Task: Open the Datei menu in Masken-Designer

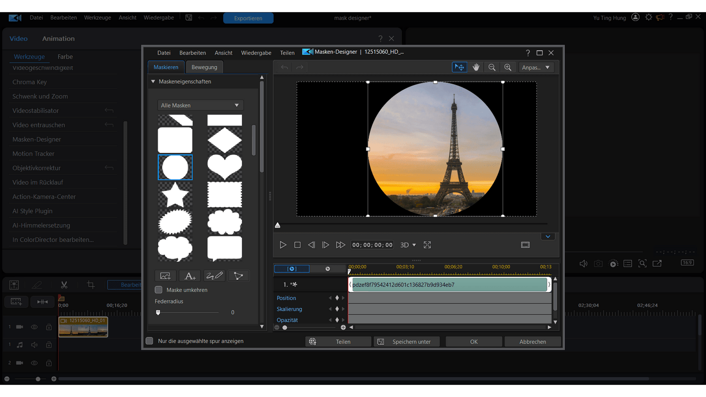Action: [164, 53]
